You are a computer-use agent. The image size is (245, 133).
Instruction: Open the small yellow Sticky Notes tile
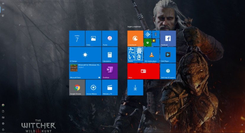click(156, 43)
